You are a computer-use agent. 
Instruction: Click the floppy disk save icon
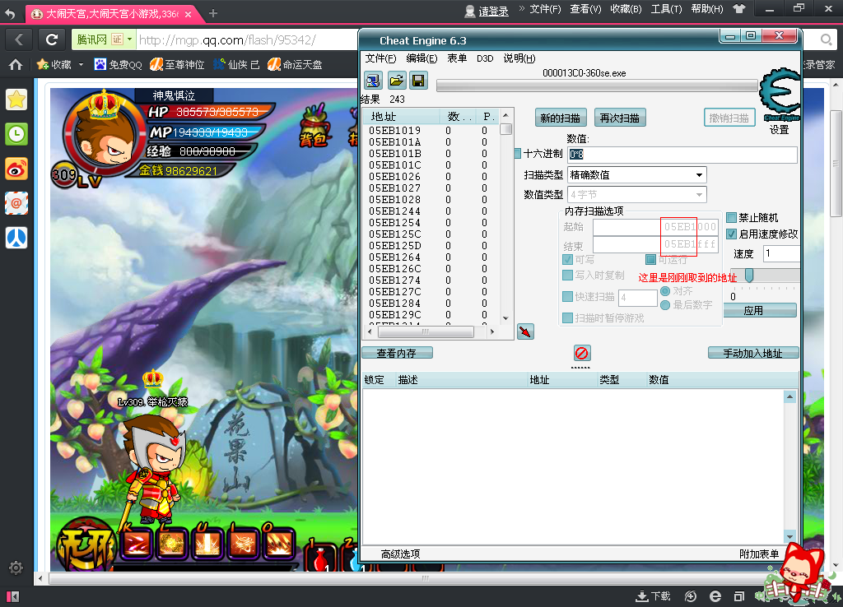pos(418,81)
